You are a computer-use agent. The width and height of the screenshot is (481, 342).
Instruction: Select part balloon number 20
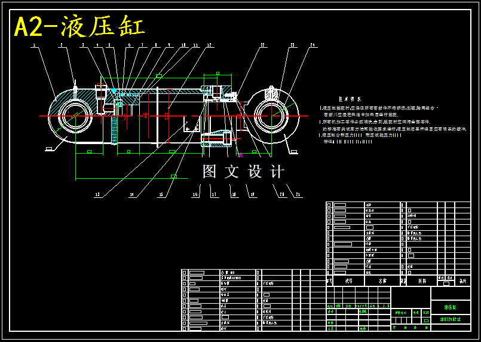(x=282, y=195)
